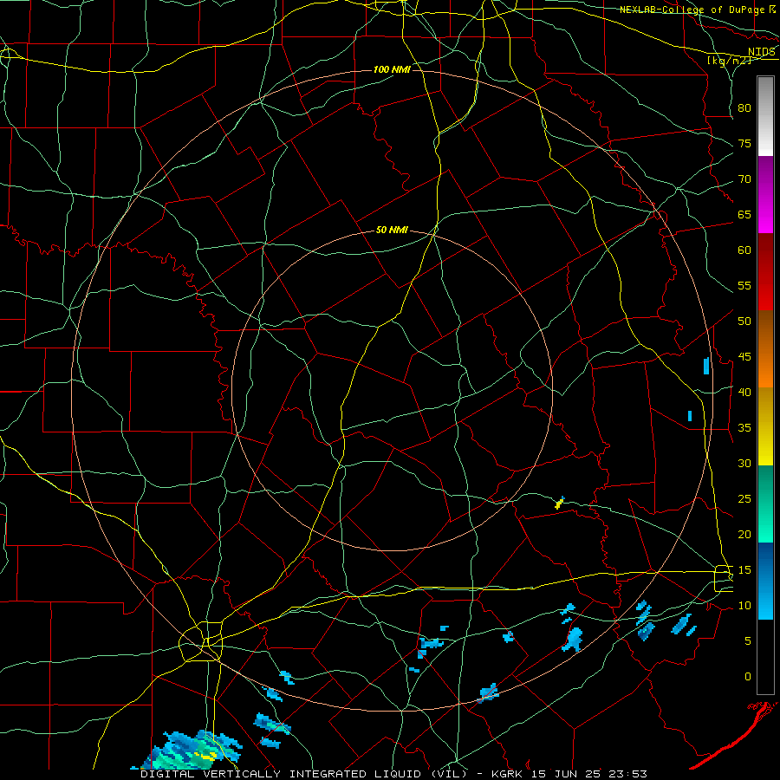
Task: Select the "NEXLAB-College of DuPage" credit text
Action: (692, 10)
